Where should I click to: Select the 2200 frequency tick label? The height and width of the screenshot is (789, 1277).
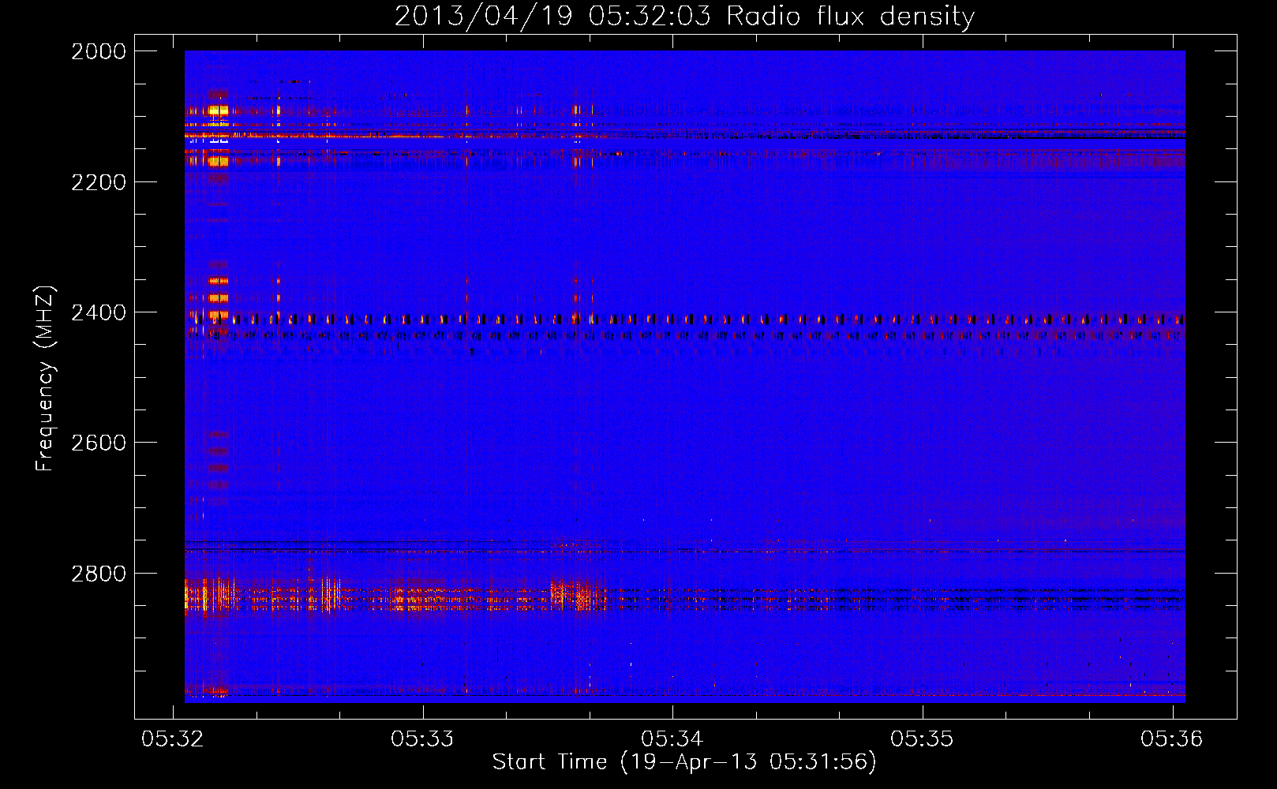pyautogui.click(x=99, y=182)
